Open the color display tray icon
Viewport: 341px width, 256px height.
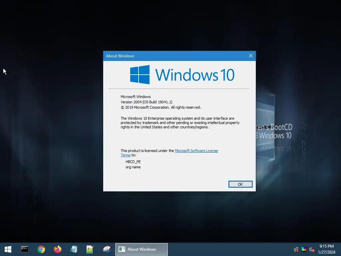pyautogui.click(x=304, y=249)
